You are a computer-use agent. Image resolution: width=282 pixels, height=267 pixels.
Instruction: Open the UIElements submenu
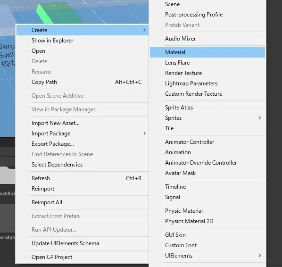pos(207,256)
